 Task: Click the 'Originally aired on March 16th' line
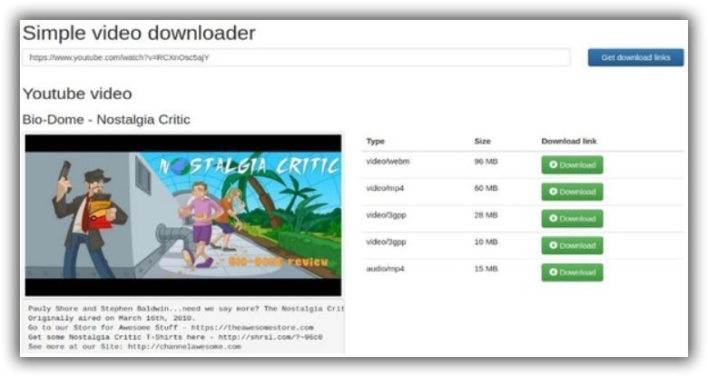[x=112, y=318]
